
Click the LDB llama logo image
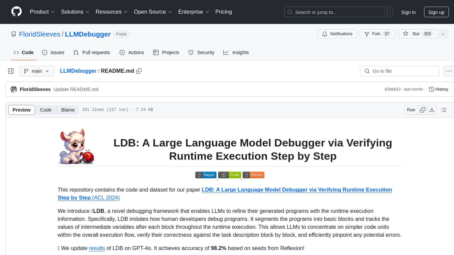pyautogui.click(x=77, y=147)
